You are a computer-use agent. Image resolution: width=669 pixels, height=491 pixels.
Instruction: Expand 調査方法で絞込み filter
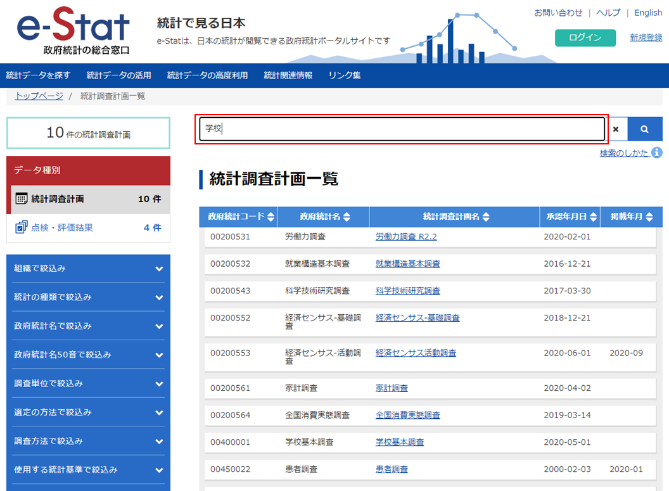(88, 441)
